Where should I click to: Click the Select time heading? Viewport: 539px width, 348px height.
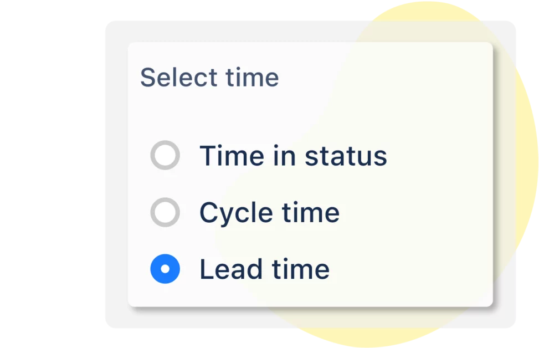(211, 76)
